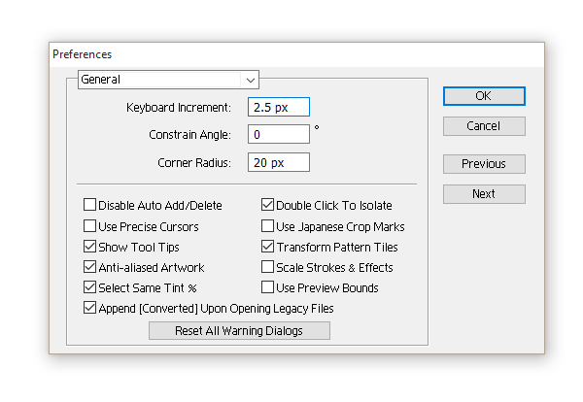Click the Constrain Angle input field

point(278,134)
